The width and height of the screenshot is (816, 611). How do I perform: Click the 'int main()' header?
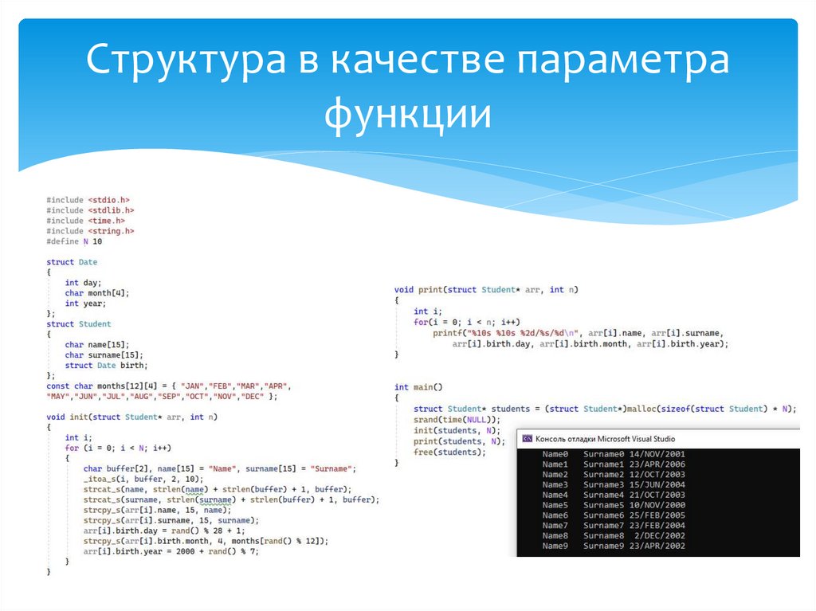[418, 387]
